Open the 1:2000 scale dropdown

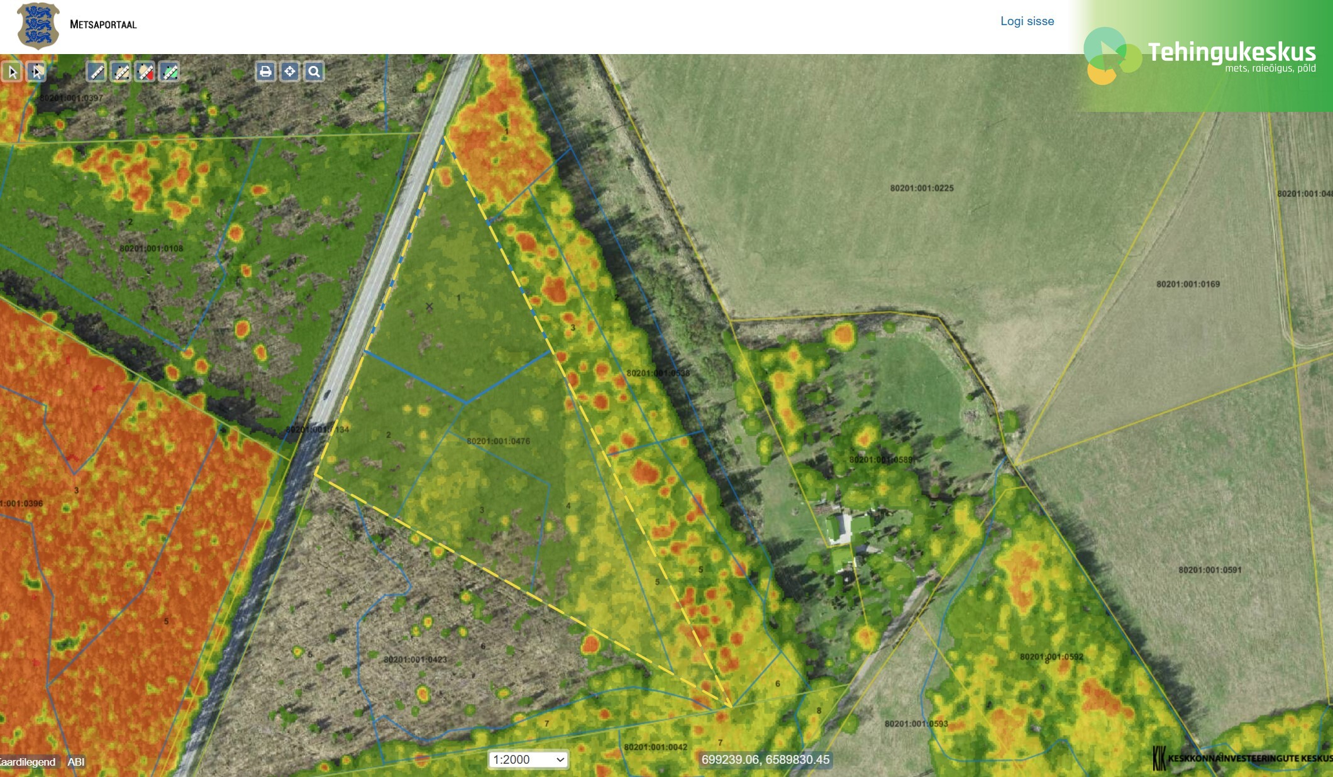(x=528, y=759)
